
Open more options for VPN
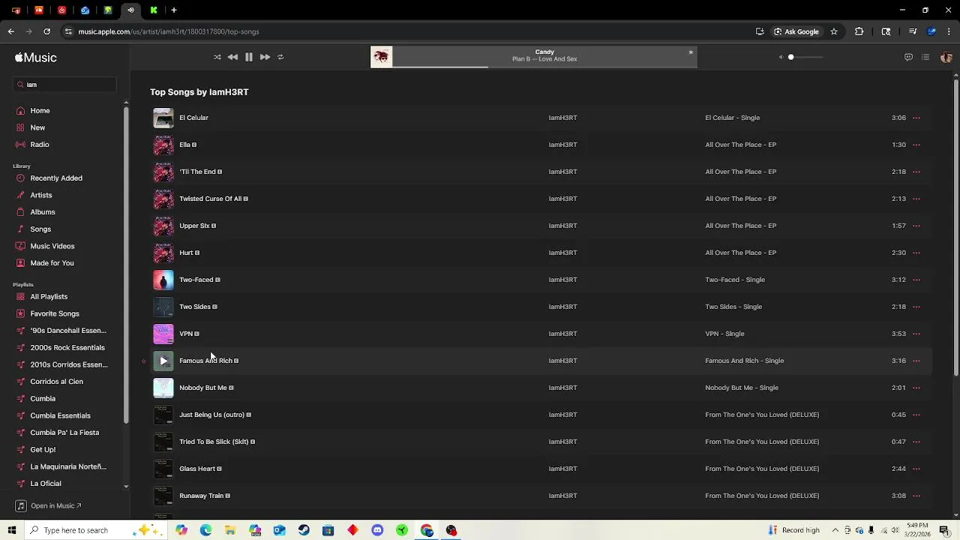(916, 334)
